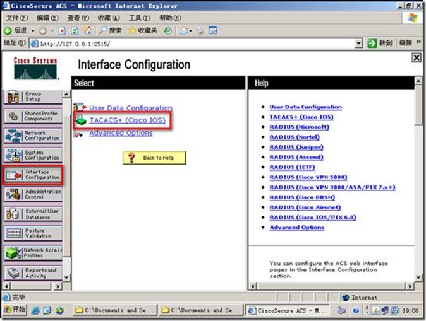The width and height of the screenshot is (426, 321).
Task: Open RADIUS (Cisco IOS/PIX 6.0) help link
Action: 313,217
